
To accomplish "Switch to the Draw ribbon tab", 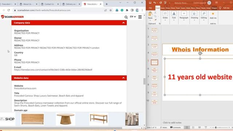I will pyautogui.click(x=168, y=8).
